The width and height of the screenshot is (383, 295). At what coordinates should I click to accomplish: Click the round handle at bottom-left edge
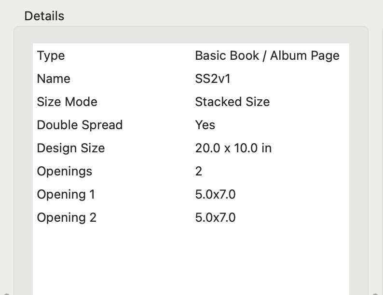(x=6, y=293)
